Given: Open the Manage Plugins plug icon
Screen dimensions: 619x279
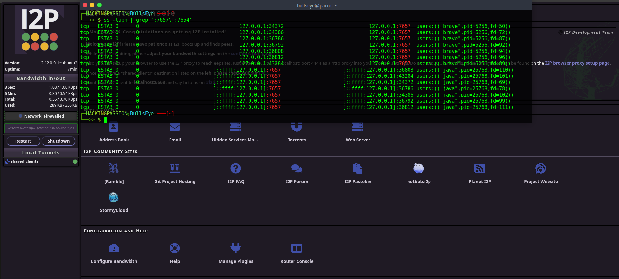Looking at the screenshot, I should pos(236,248).
